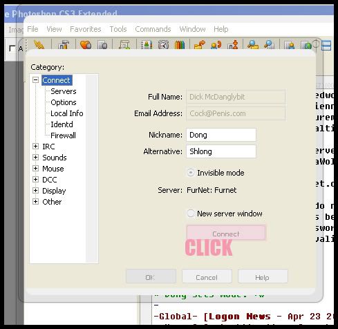The image size is (338, 329).
Task: Expand the DCC category tree node
Action: click(x=35, y=179)
